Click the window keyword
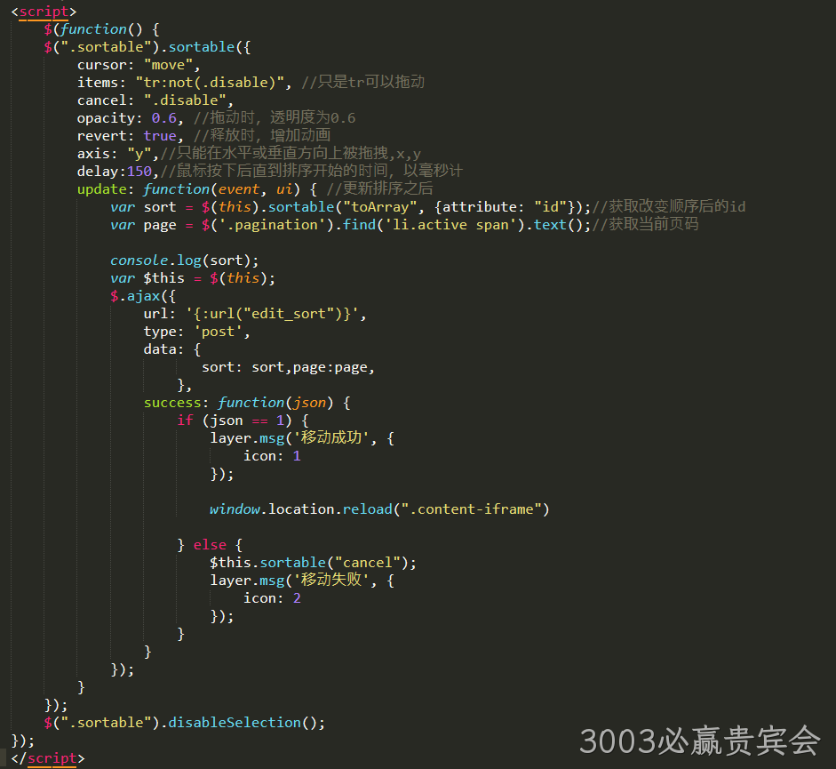Image resolution: width=836 pixels, height=769 pixels. click(235, 509)
